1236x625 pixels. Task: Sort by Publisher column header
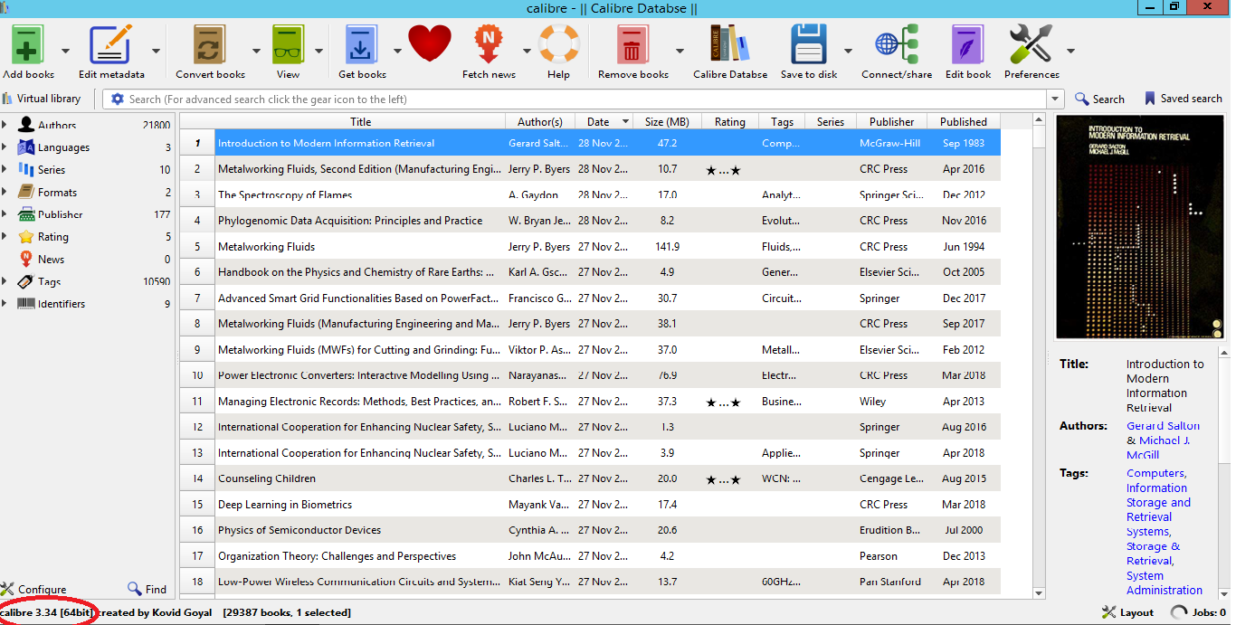(x=892, y=121)
